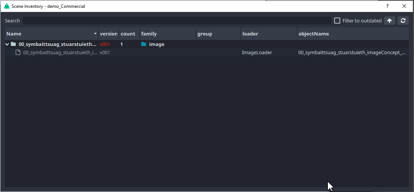Click the group column header

218,34
